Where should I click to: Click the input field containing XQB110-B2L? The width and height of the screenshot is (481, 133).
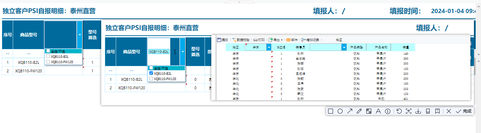[159, 52]
